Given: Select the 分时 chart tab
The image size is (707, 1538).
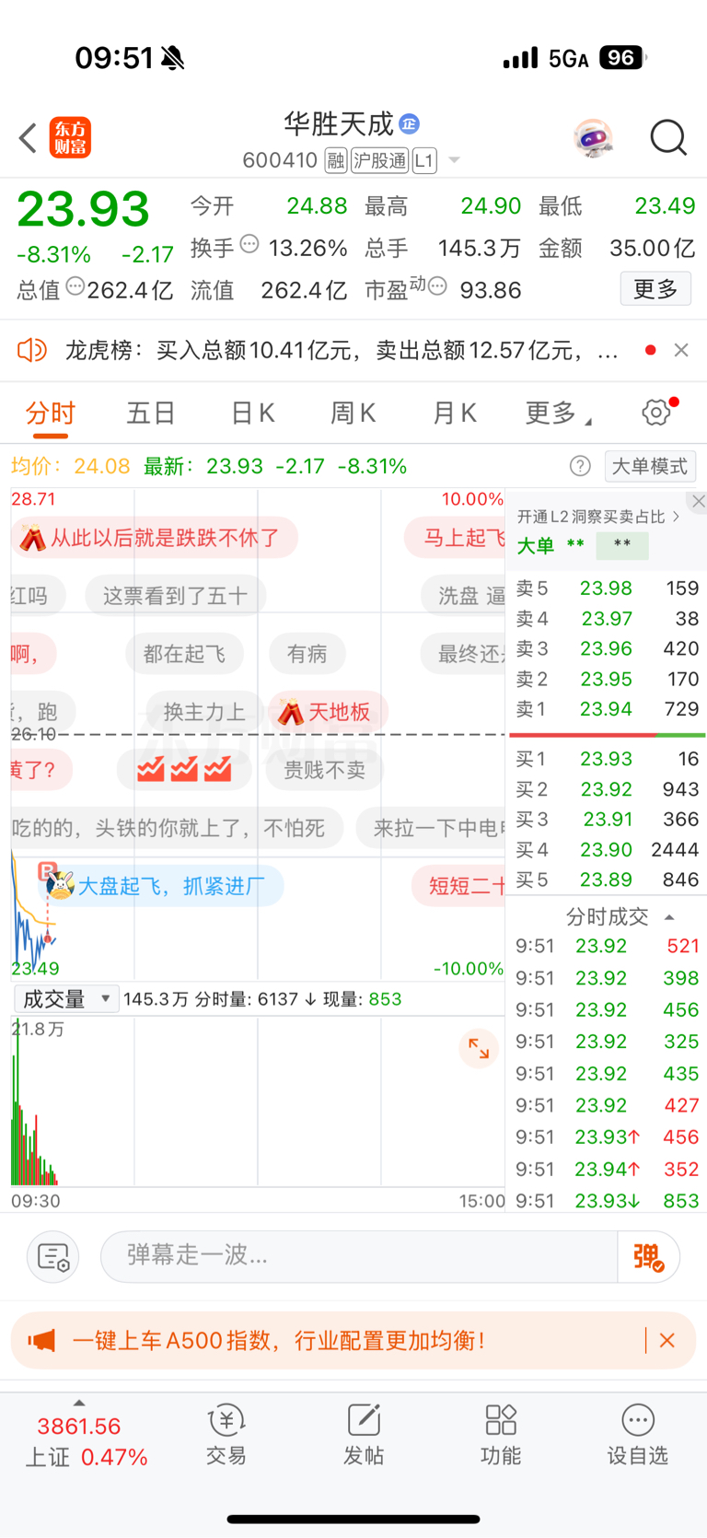Looking at the screenshot, I should 50,414.
